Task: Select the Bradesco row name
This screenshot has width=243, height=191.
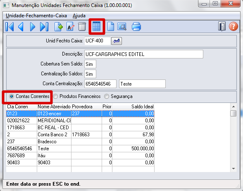Action: [54, 142]
